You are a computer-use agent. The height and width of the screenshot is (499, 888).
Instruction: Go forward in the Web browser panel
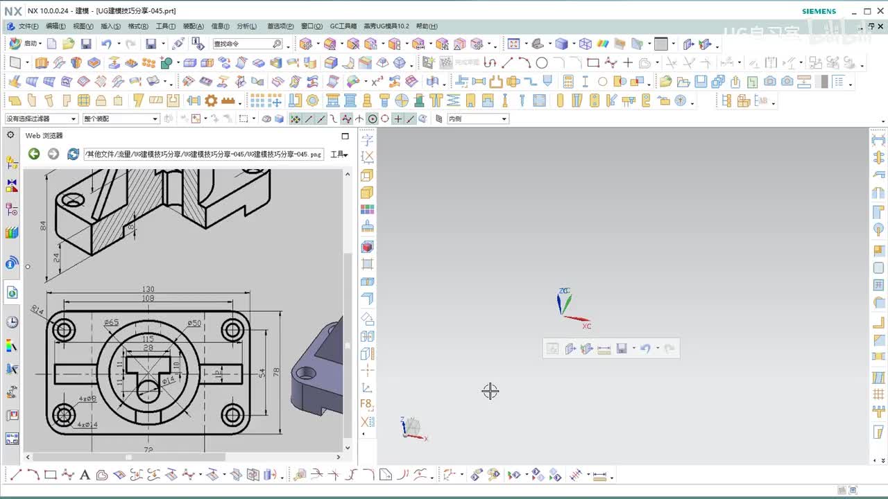(x=53, y=154)
